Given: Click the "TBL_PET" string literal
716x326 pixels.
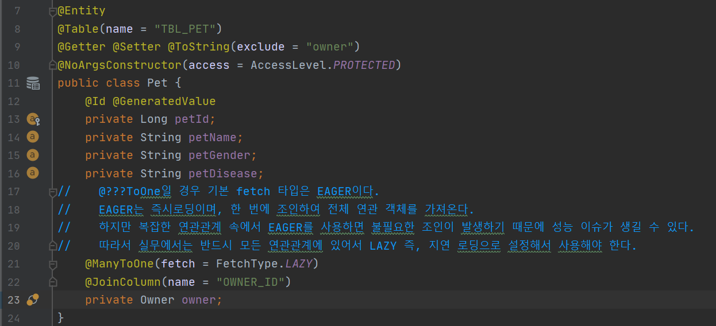Looking at the screenshot, I should click(185, 29).
